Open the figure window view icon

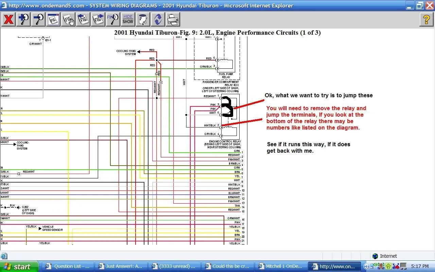click(53, 19)
